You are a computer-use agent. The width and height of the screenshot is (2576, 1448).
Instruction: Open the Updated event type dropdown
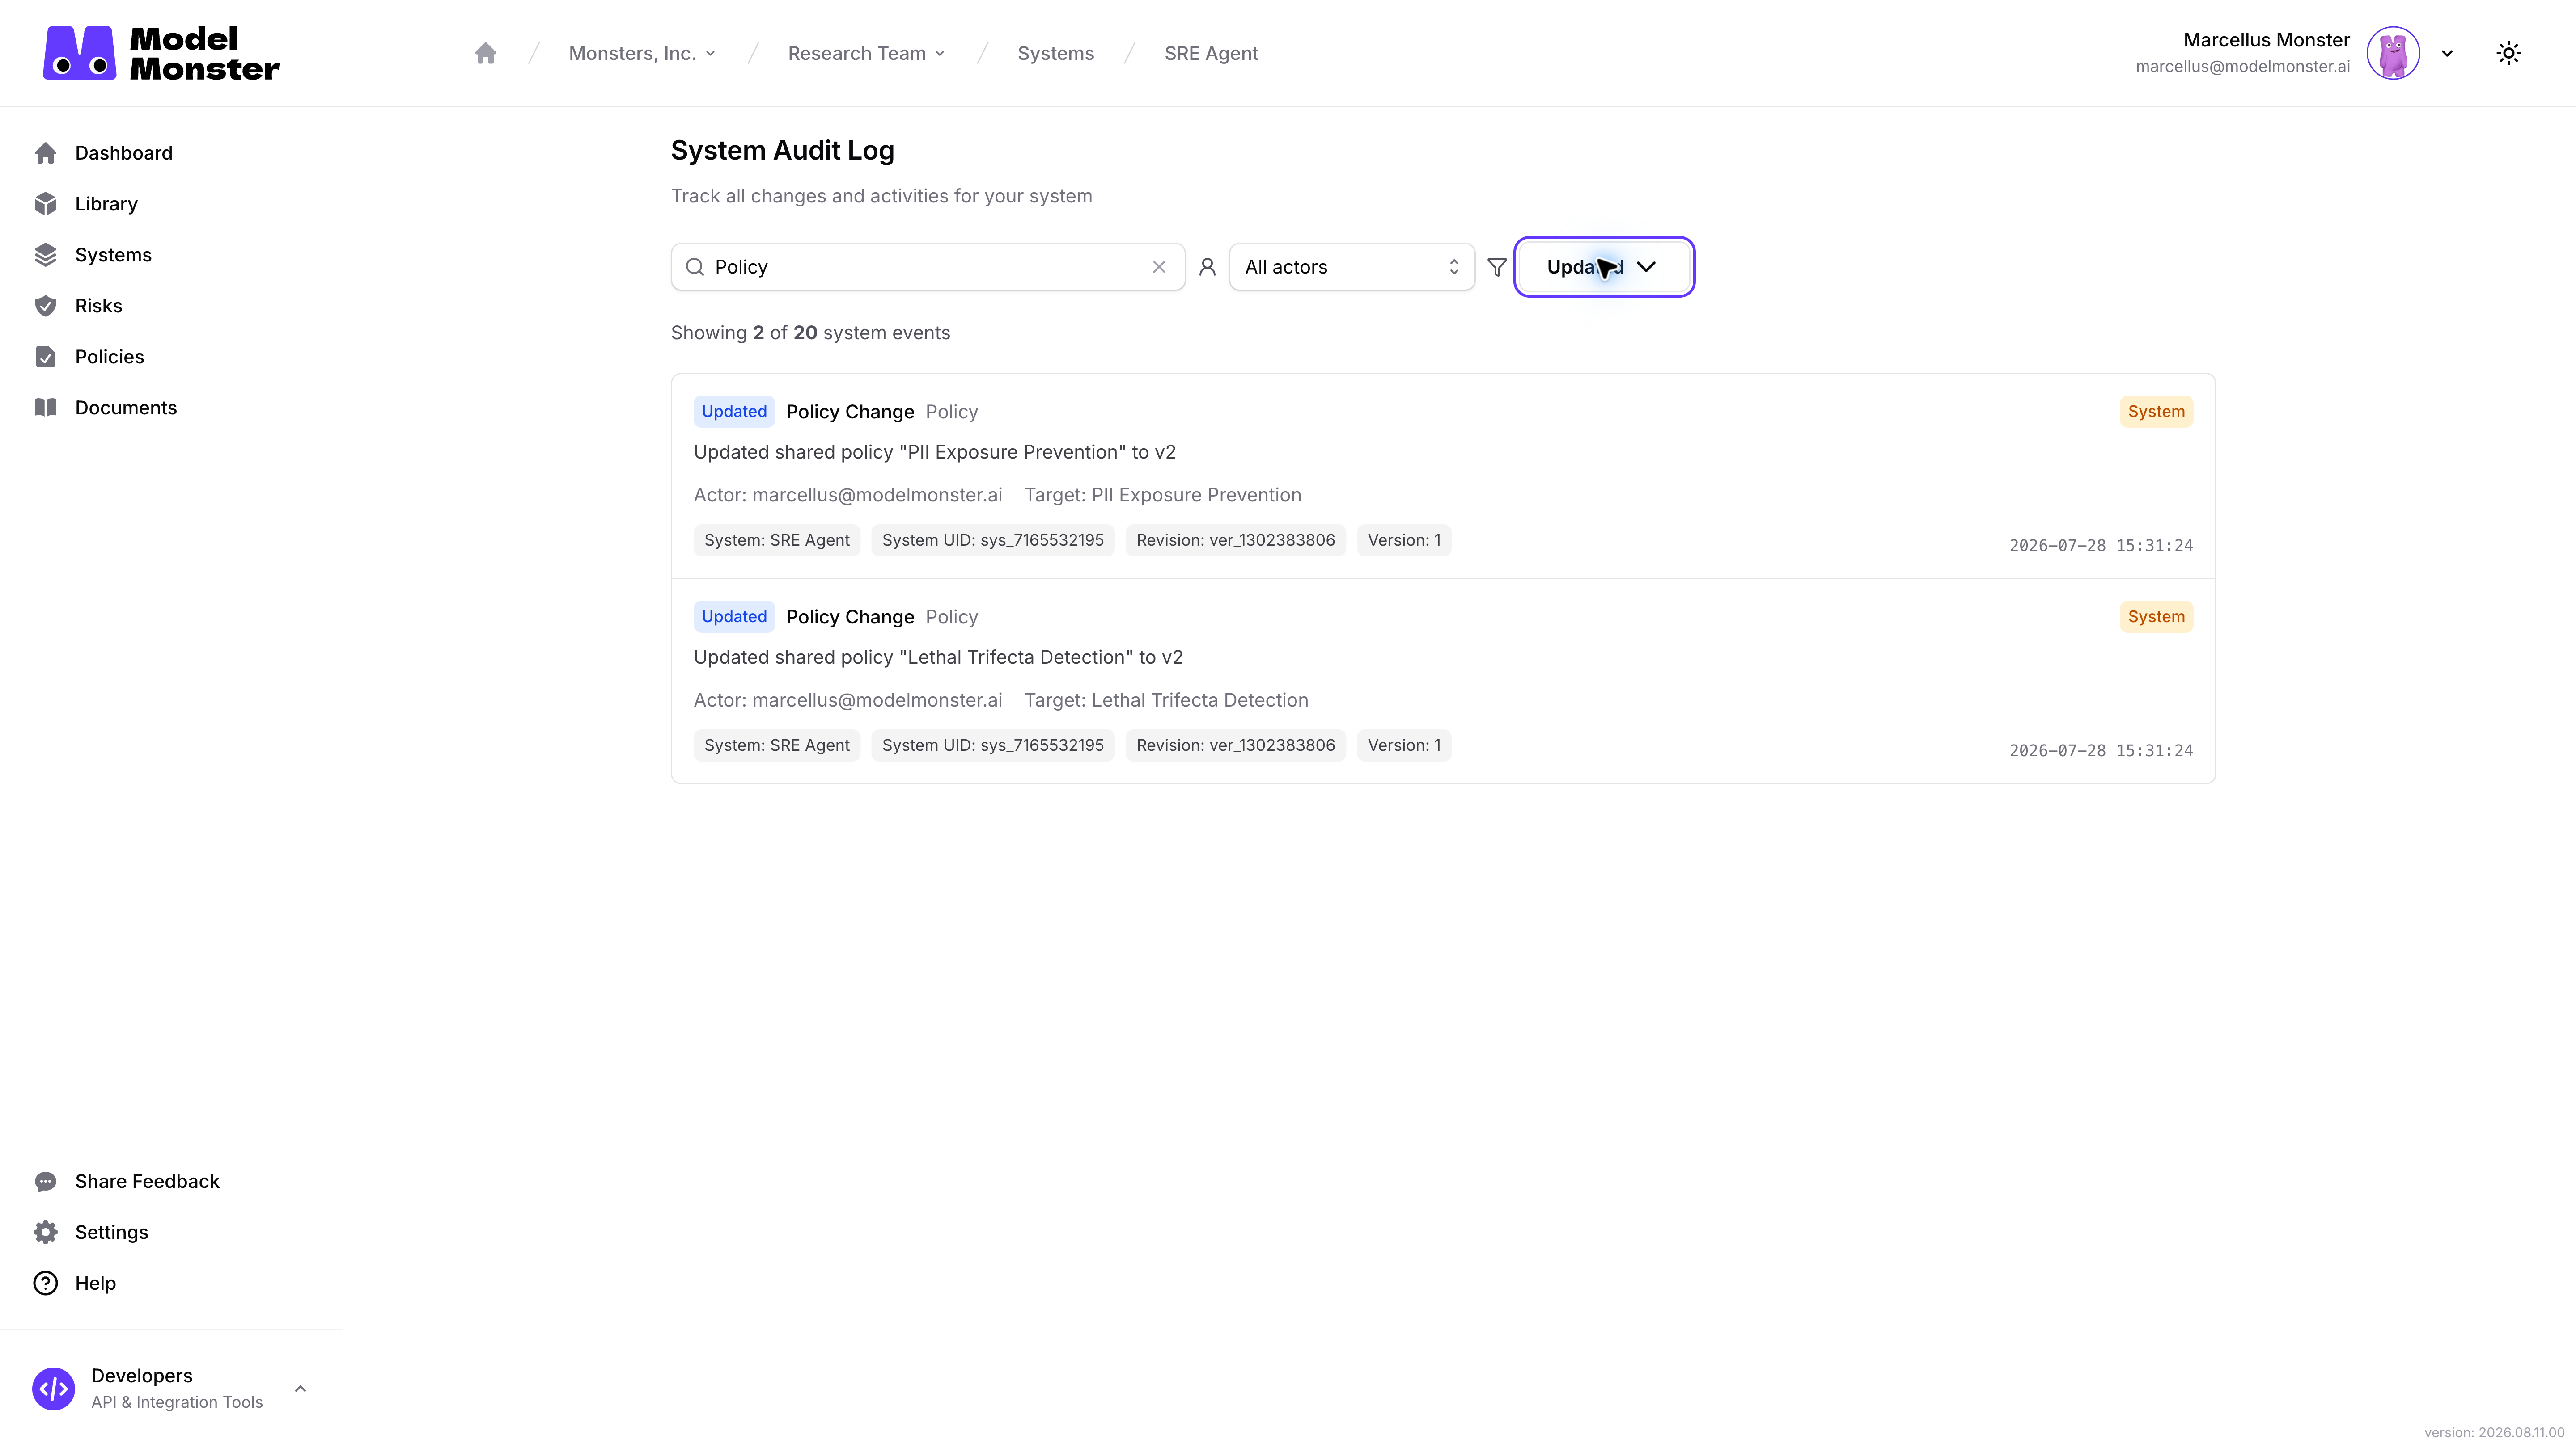point(1604,267)
